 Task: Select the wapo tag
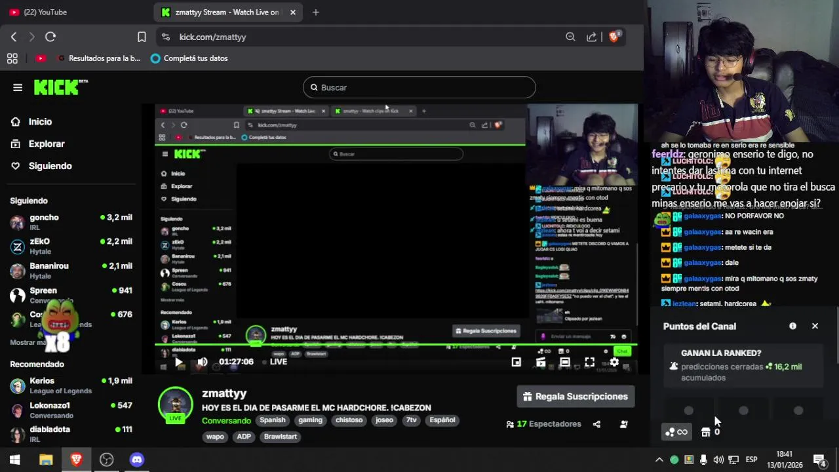coord(215,437)
